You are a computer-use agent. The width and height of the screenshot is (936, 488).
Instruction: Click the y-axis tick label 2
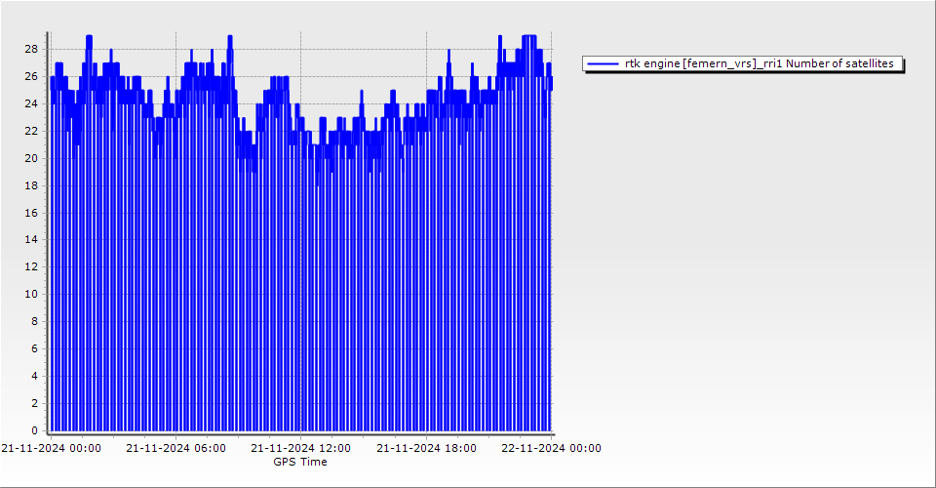[34, 403]
